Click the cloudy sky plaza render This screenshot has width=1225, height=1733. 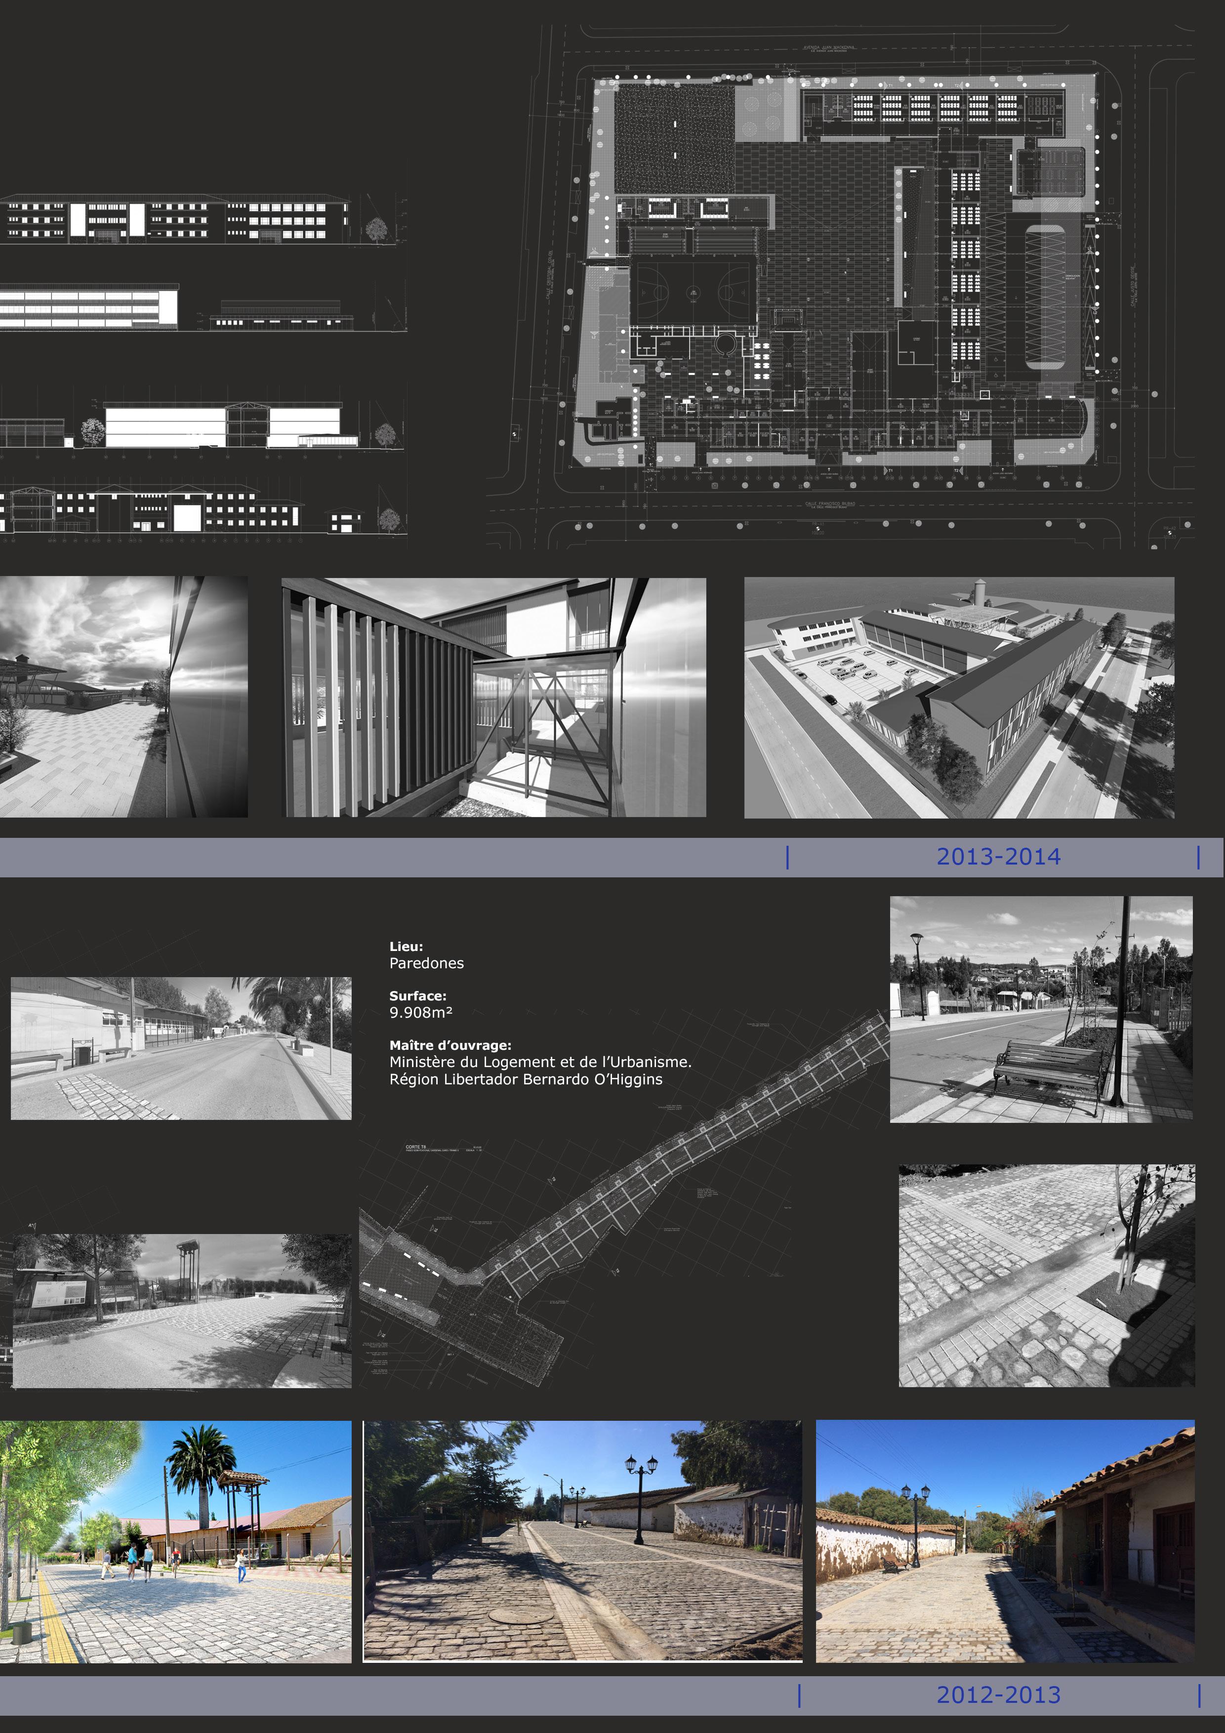(x=123, y=696)
